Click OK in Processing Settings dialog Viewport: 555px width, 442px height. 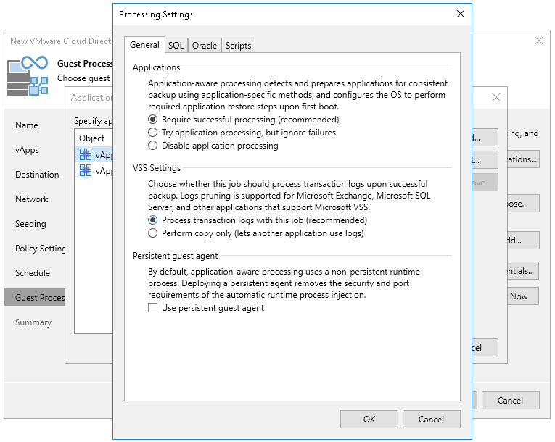pyautogui.click(x=369, y=420)
